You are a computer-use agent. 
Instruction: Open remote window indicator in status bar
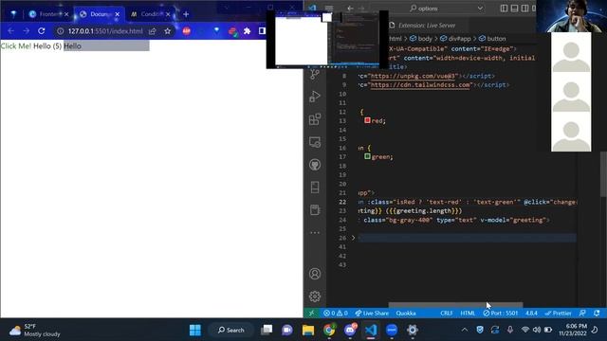pos(312,314)
